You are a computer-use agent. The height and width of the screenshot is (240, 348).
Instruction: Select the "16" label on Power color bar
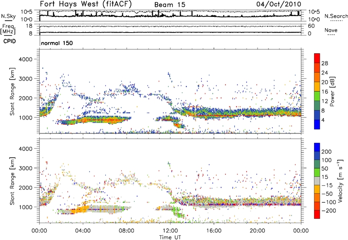pos(325,92)
